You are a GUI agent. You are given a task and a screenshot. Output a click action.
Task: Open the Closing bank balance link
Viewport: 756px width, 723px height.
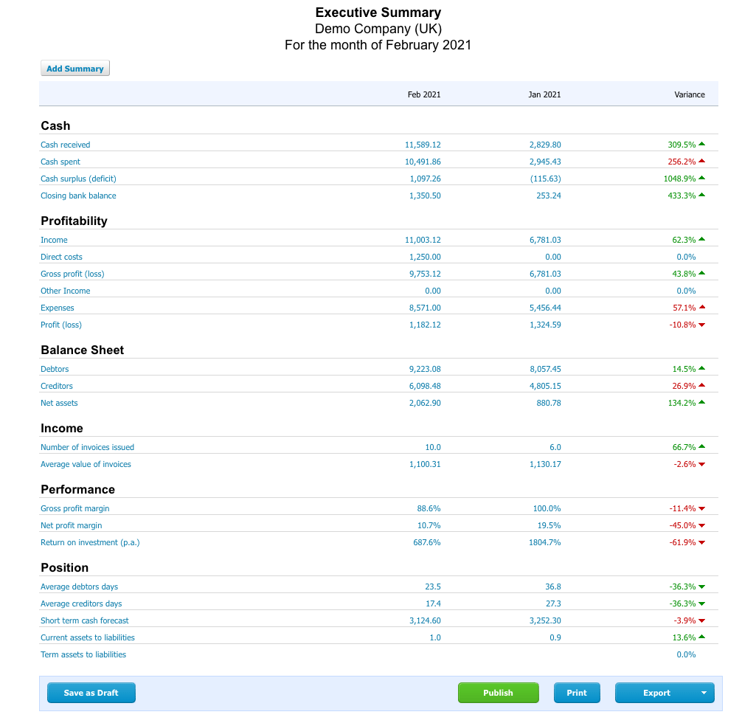[78, 196]
